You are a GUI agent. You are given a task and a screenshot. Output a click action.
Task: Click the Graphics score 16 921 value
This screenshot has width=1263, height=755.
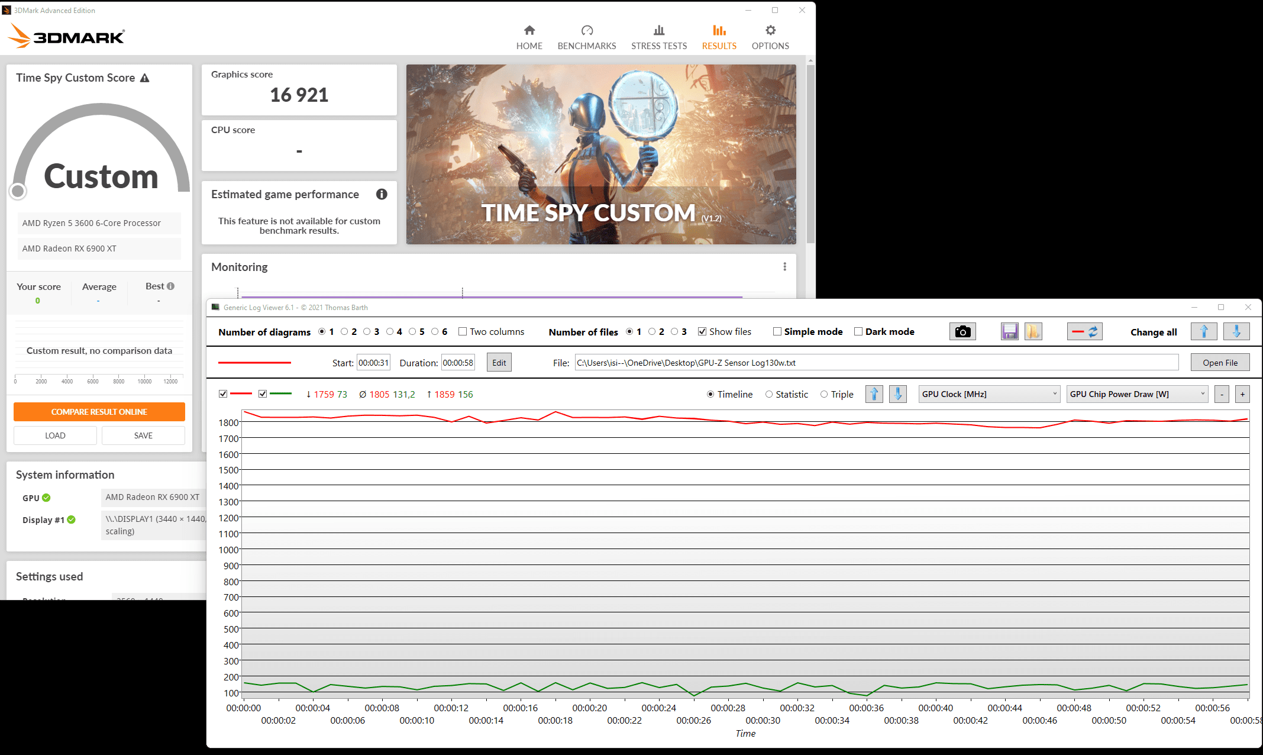pyautogui.click(x=299, y=95)
